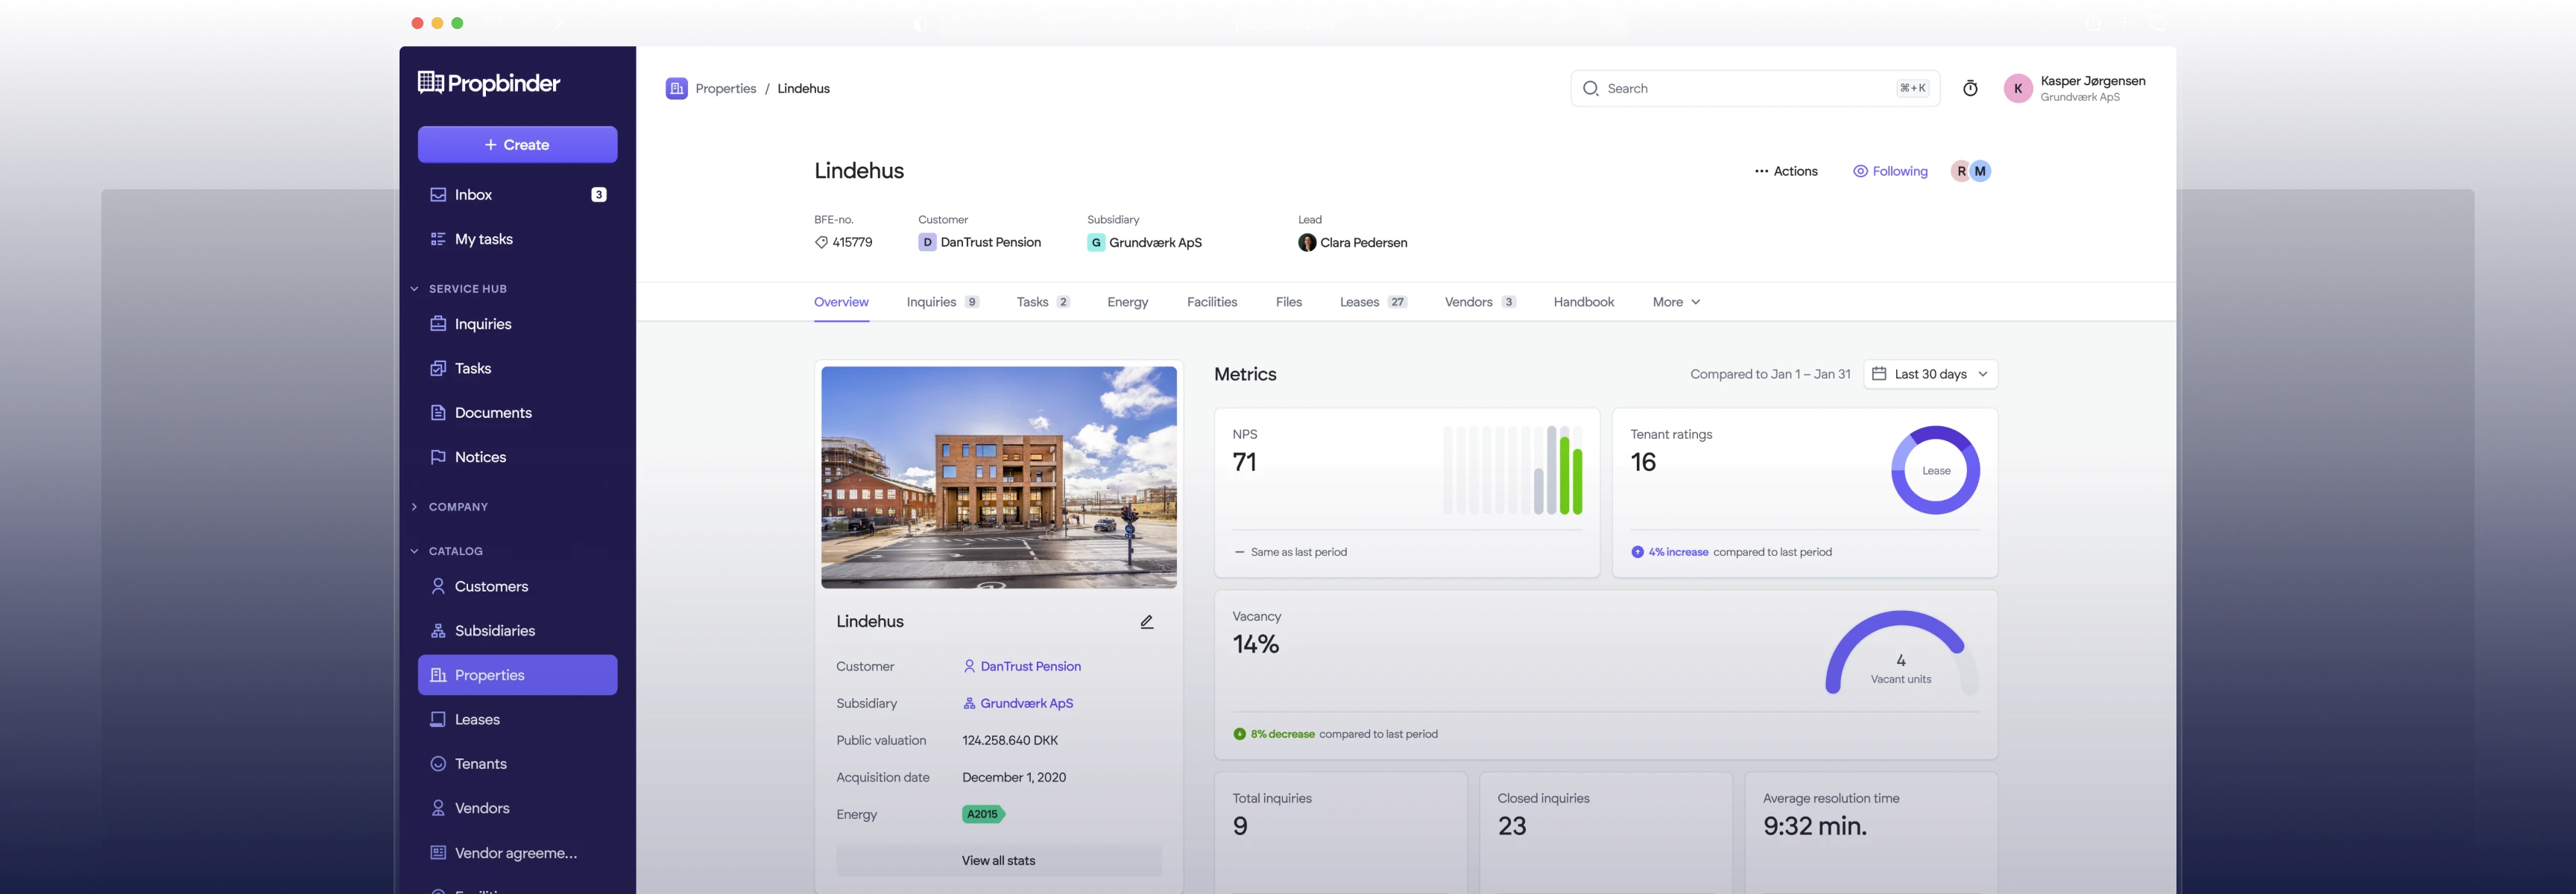The height and width of the screenshot is (894, 2576).
Task: Go to Documents in Service Hub
Action: 493,413
